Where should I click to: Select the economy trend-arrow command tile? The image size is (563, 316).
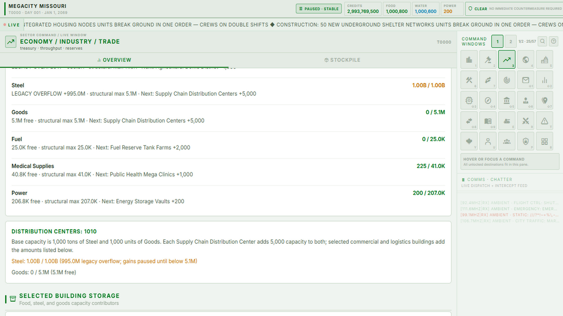(506, 59)
